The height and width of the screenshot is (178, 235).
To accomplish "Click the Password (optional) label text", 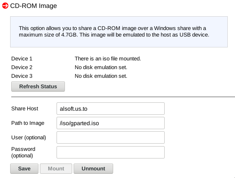I will pyautogui.click(x=23, y=152).
